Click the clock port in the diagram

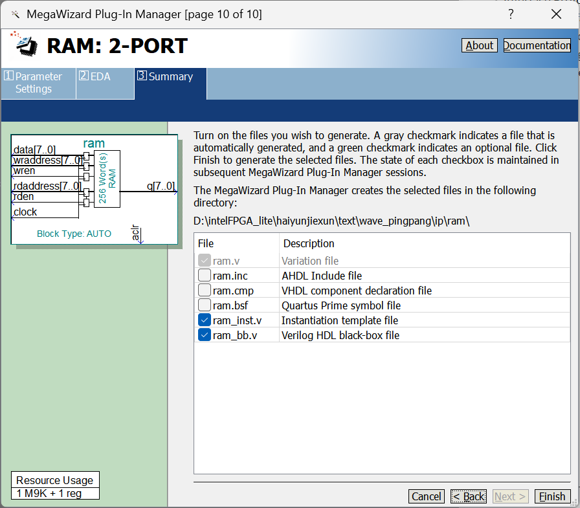click(25, 212)
